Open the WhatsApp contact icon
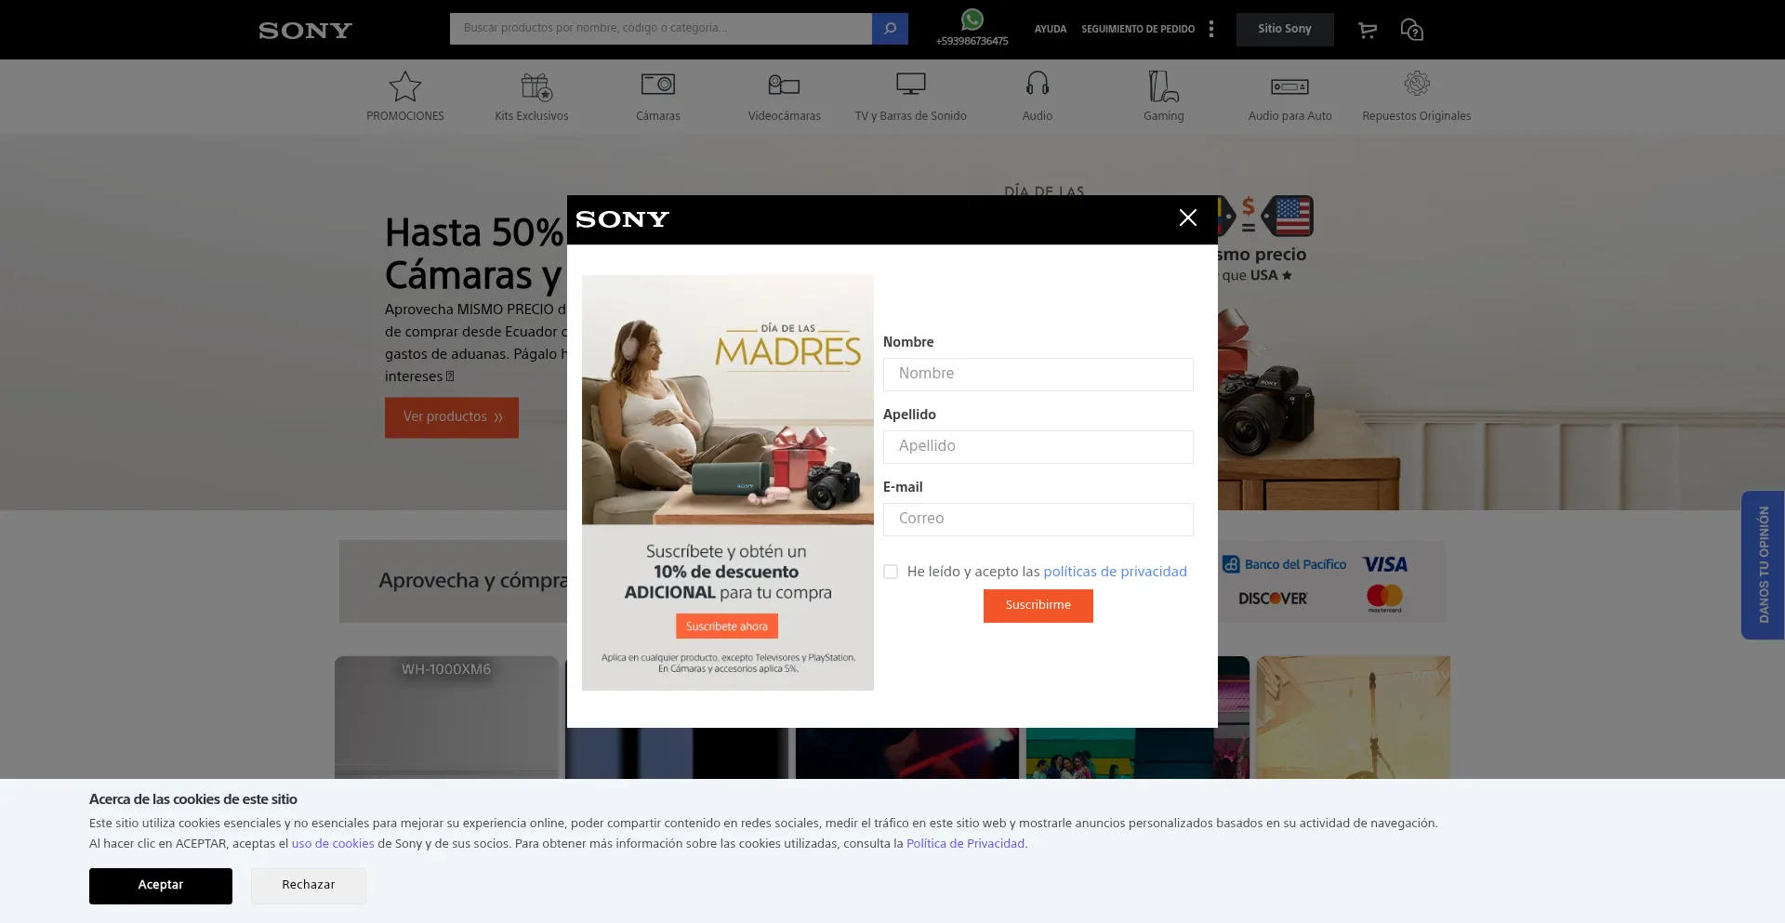1785x923 pixels. click(x=972, y=20)
